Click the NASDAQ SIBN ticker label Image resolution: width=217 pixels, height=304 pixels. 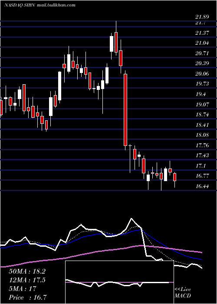(x=20, y=5)
